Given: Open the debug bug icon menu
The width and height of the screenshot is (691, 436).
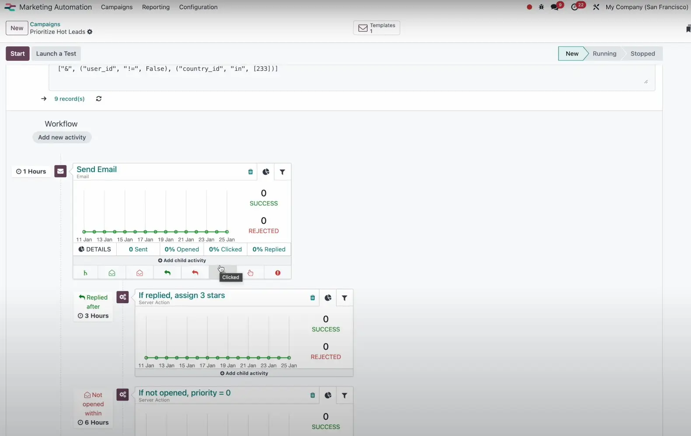Looking at the screenshot, I should [x=542, y=7].
